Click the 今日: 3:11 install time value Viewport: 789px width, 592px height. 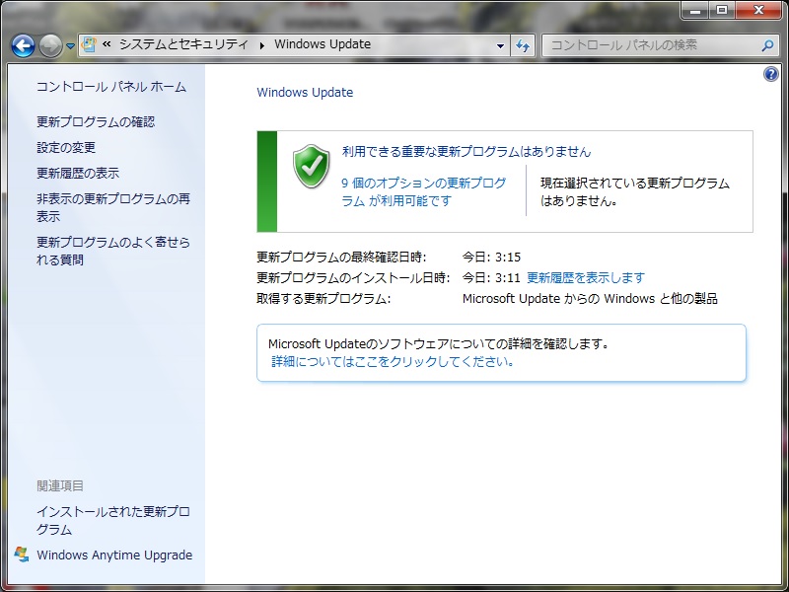(491, 277)
